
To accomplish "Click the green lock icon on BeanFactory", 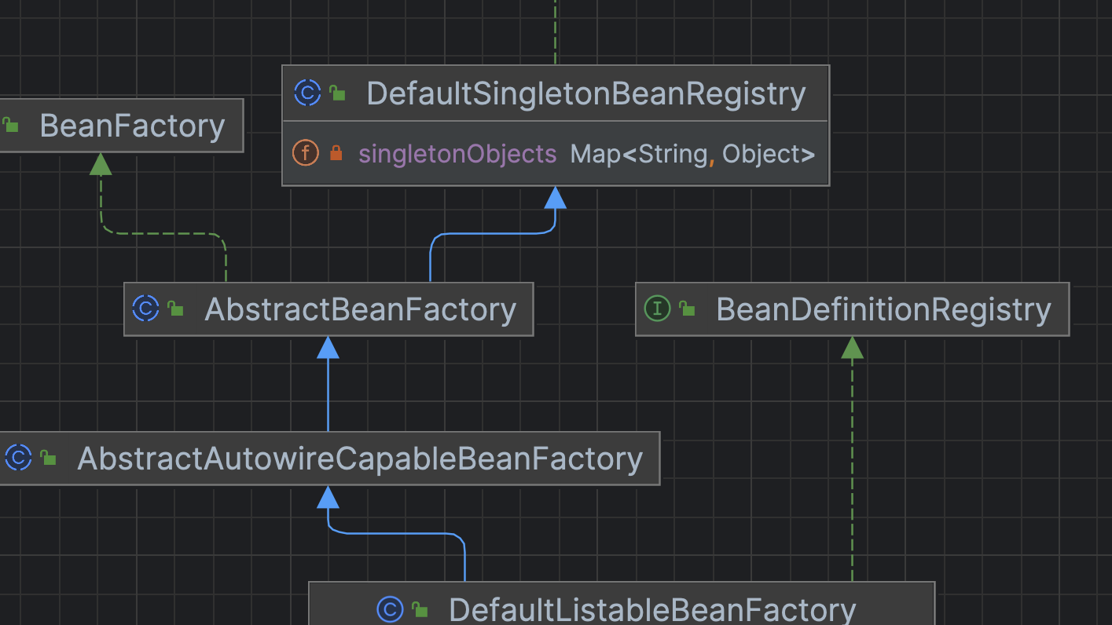I will click(x=11, y=125).
